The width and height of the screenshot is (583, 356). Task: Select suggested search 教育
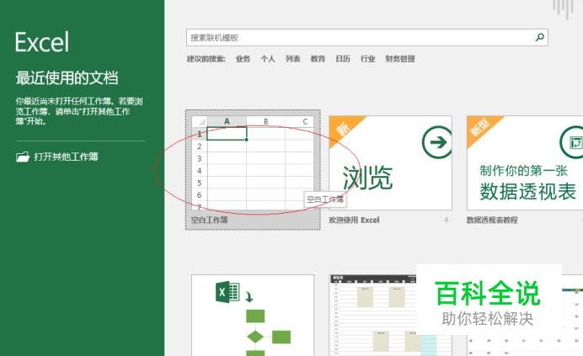(318, 59)
